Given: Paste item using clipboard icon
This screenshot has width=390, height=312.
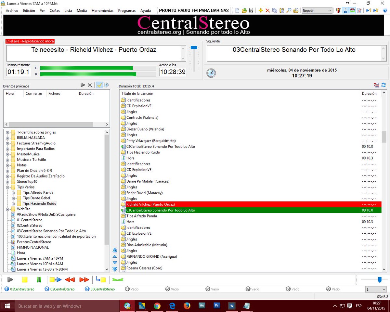Looking at the screenshot, I should pyautogui.click(x=282, y=10).
